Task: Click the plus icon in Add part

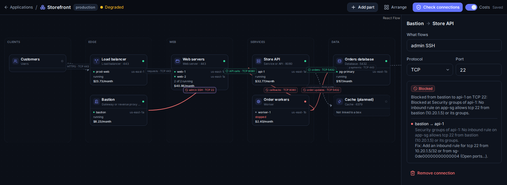Action: pyautogui.click(x=353, y=7)
